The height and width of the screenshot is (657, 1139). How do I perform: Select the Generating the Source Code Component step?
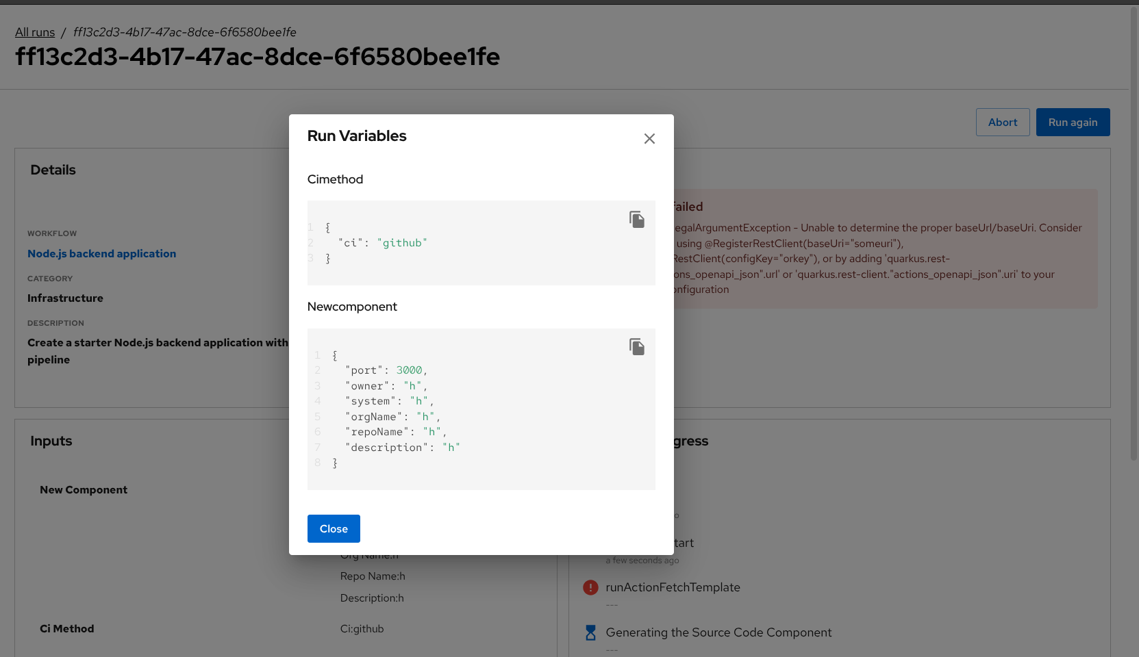tap(718, 632)
